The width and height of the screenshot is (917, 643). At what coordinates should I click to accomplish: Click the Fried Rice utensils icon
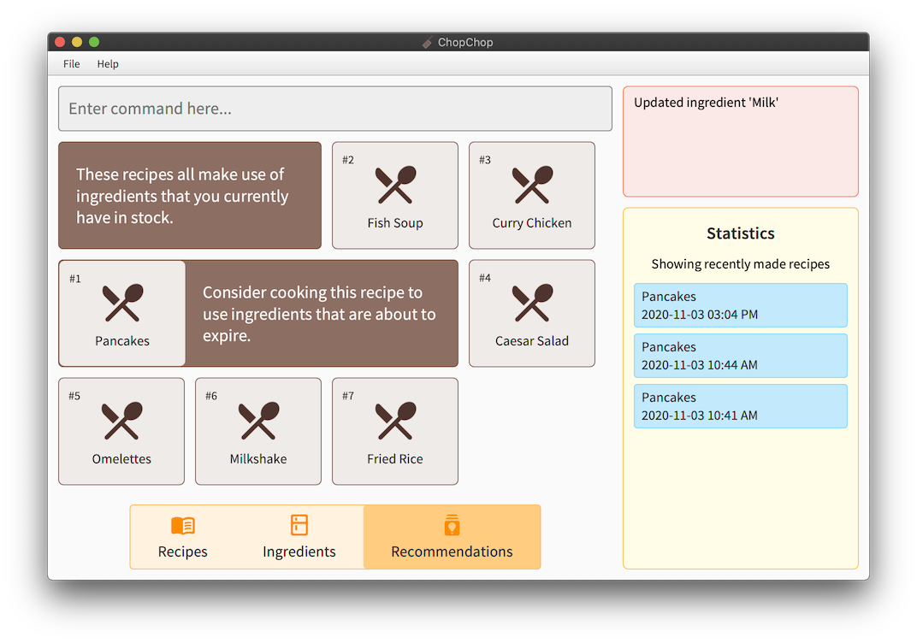(395, 421)
